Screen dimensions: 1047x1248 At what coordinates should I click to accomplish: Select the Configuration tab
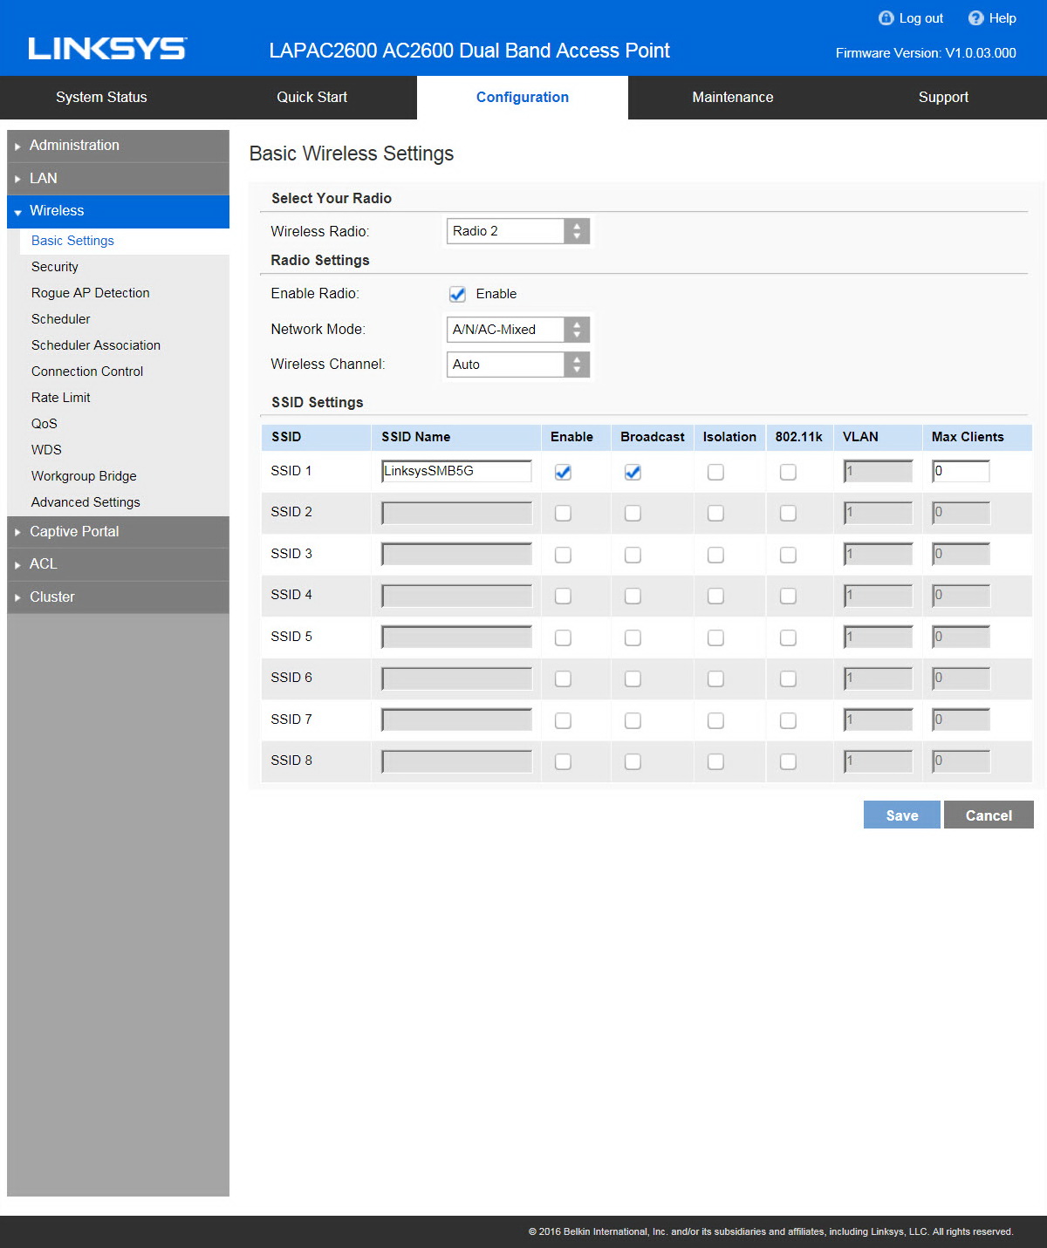[523, 98]
